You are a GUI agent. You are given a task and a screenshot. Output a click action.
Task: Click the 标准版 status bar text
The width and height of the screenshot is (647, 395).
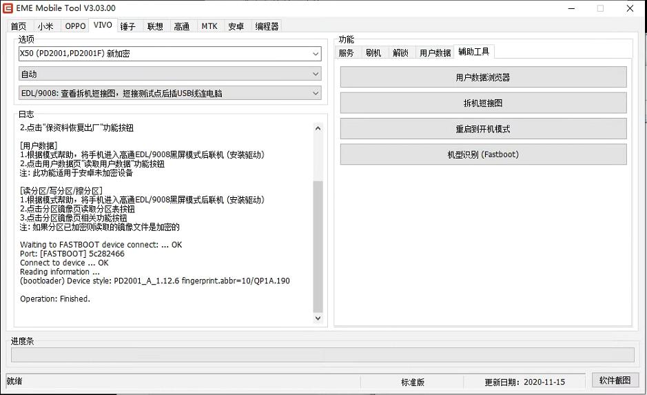(x=413, y=382)
